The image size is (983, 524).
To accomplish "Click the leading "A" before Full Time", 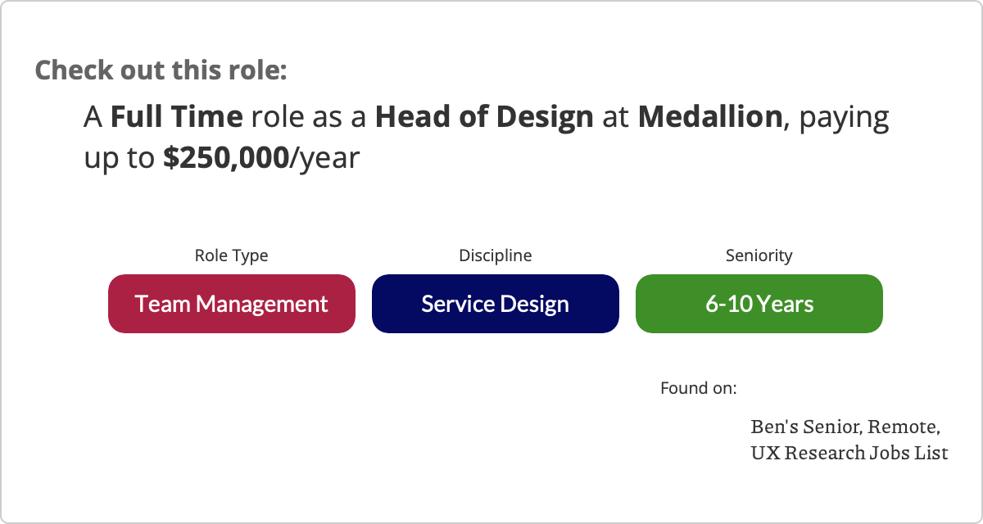I will [x=93, y=117].
